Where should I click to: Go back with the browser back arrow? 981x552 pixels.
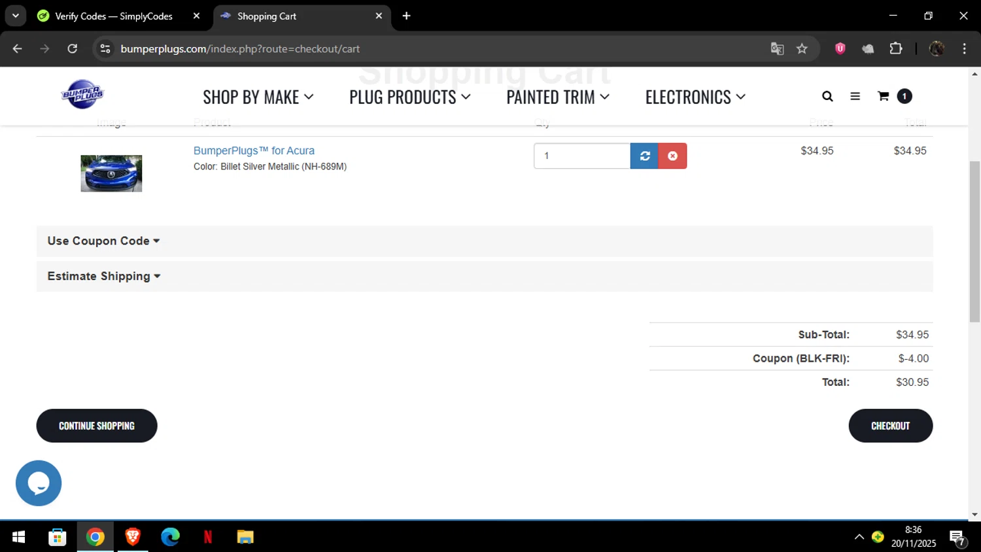[18, 48]
